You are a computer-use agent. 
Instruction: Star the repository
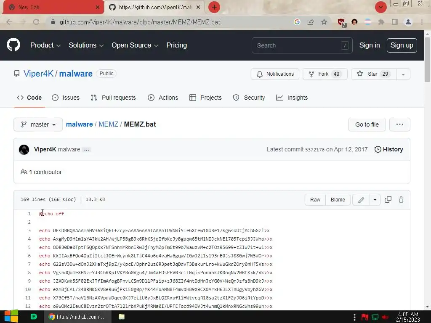click(x=374, y=74)
